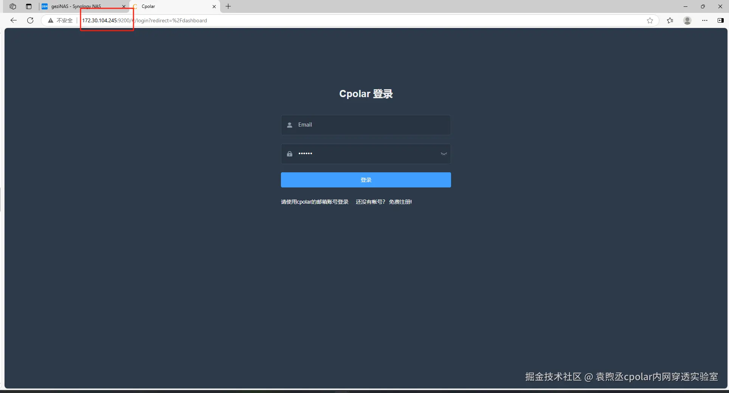Focus the address bar URL

point(145,20)
